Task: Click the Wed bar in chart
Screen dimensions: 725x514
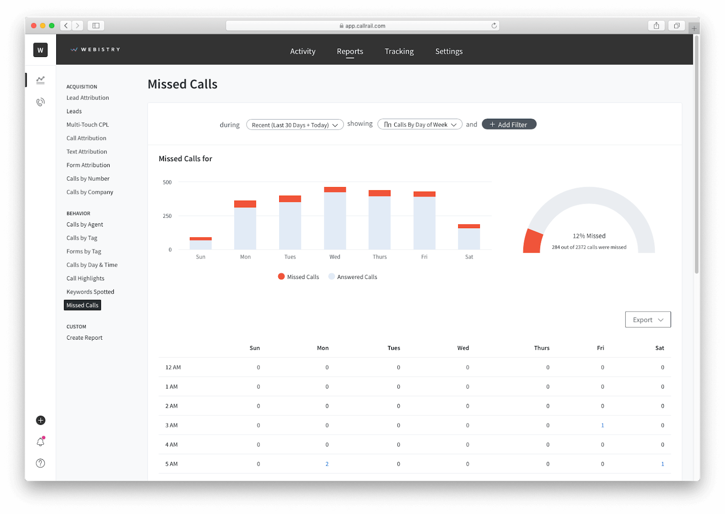Action: [x=335, y=218]
